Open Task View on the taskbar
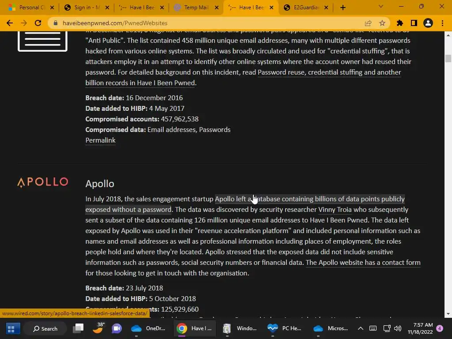 pos(78,328)
